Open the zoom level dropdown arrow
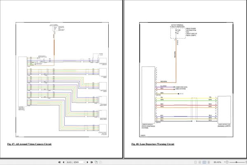Screen dimensions: 247x165 [x=225, y=162]
